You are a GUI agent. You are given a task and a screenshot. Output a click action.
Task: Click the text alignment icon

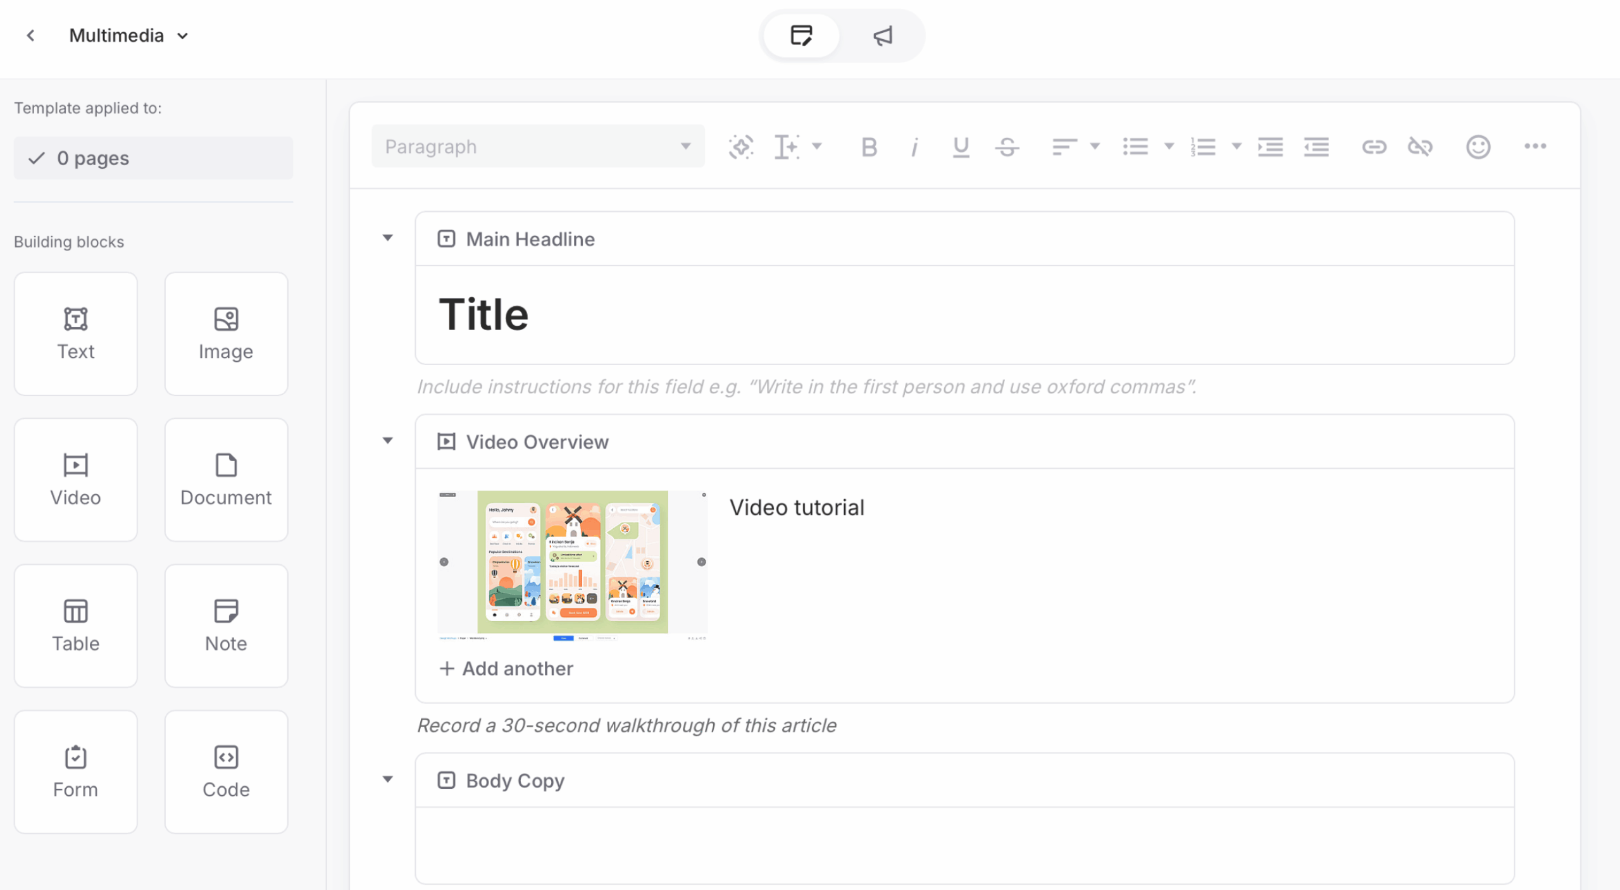pyautogui.click(x=1064, y=147)
